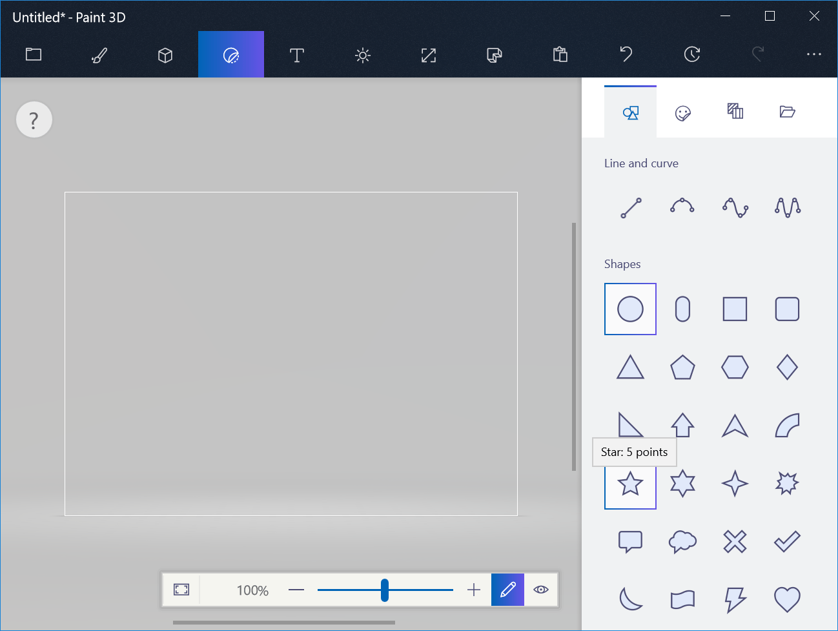Click the Undo icon
The width and height of the screenshot is (838, 631).
pos(625,55)
